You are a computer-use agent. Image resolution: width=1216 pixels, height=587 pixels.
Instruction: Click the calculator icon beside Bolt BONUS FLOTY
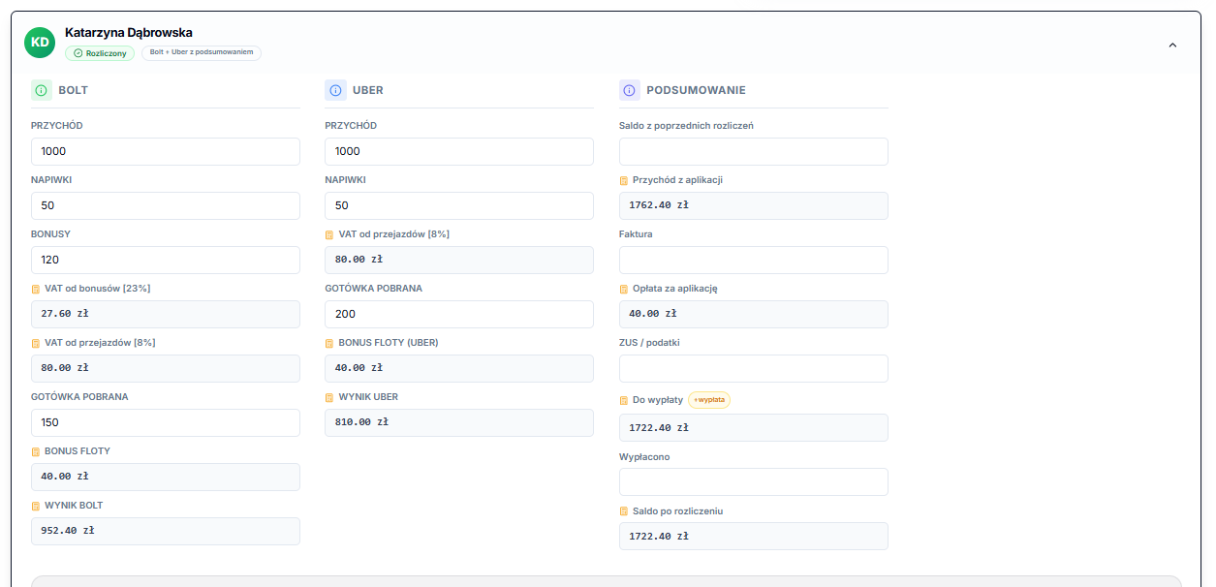point(36,451)
